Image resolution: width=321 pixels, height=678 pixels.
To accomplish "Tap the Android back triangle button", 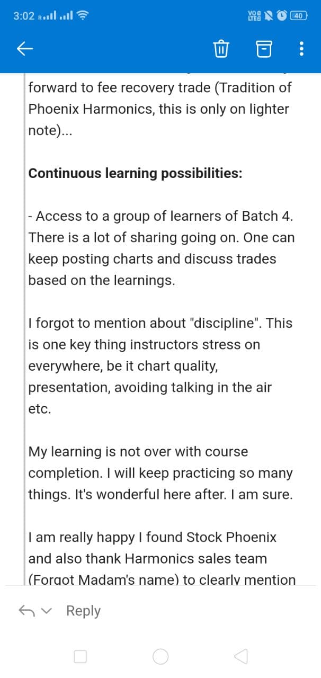I will pyautogui.click(x=240, y=657).
